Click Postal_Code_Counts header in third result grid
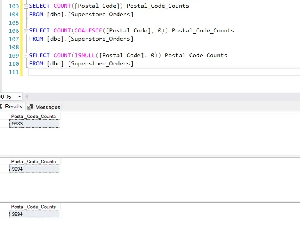 pyautogui.click(x=34, y=207)
